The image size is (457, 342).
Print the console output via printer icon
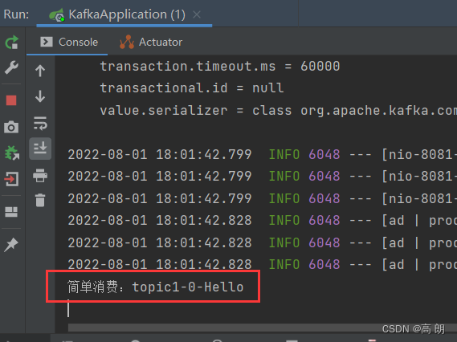point(40,175)
